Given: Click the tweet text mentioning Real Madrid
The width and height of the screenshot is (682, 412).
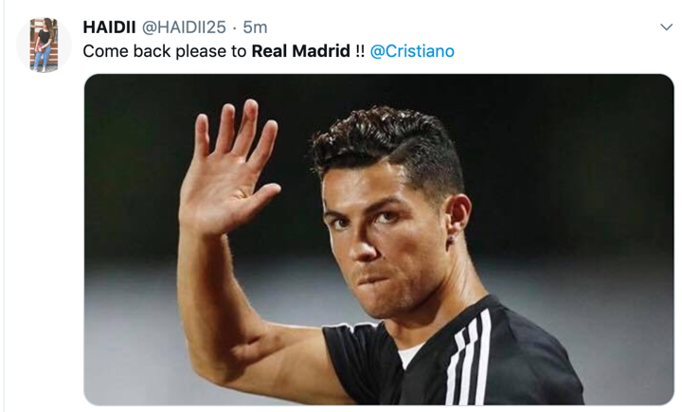Looking at the screenshot, I should pos(268,51).
